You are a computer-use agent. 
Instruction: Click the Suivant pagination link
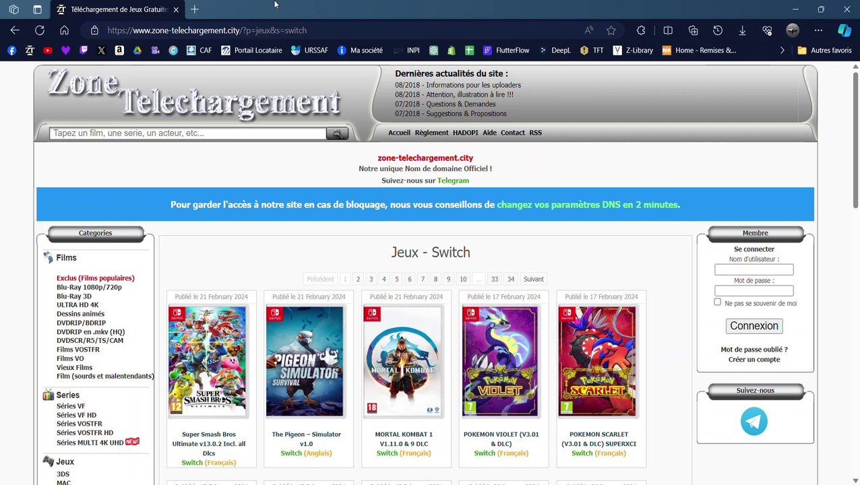point(533,279)
